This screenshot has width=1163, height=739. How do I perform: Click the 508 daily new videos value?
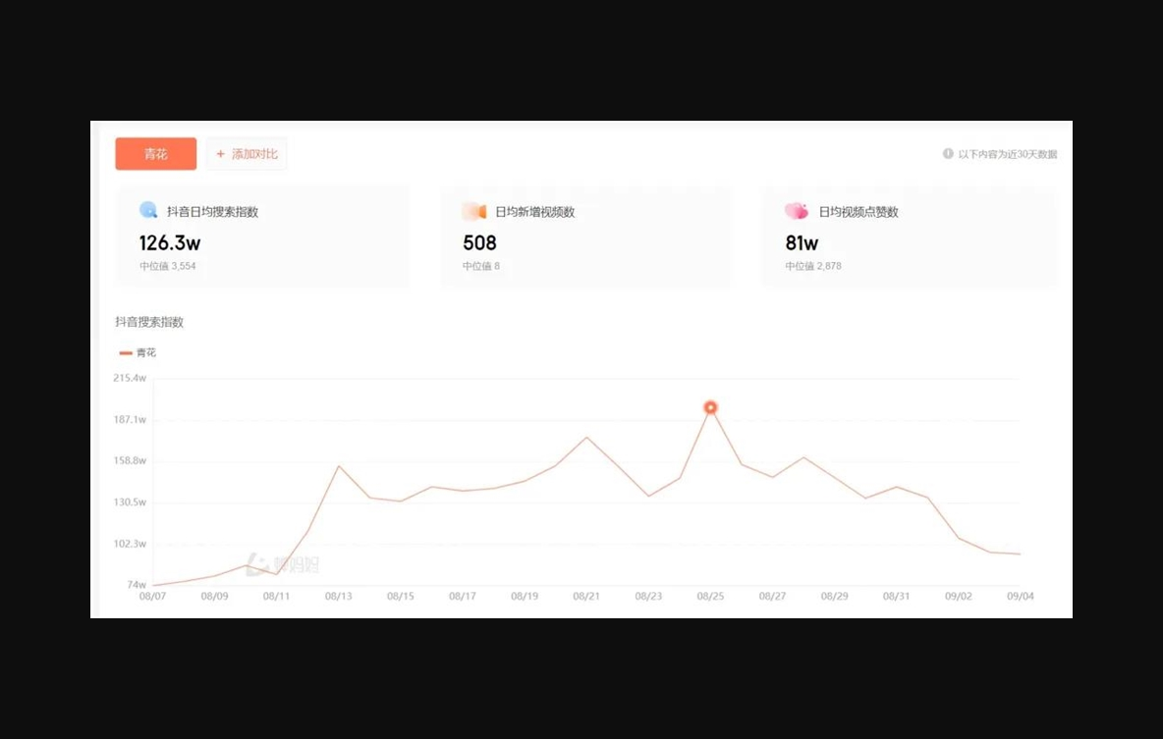479,242
